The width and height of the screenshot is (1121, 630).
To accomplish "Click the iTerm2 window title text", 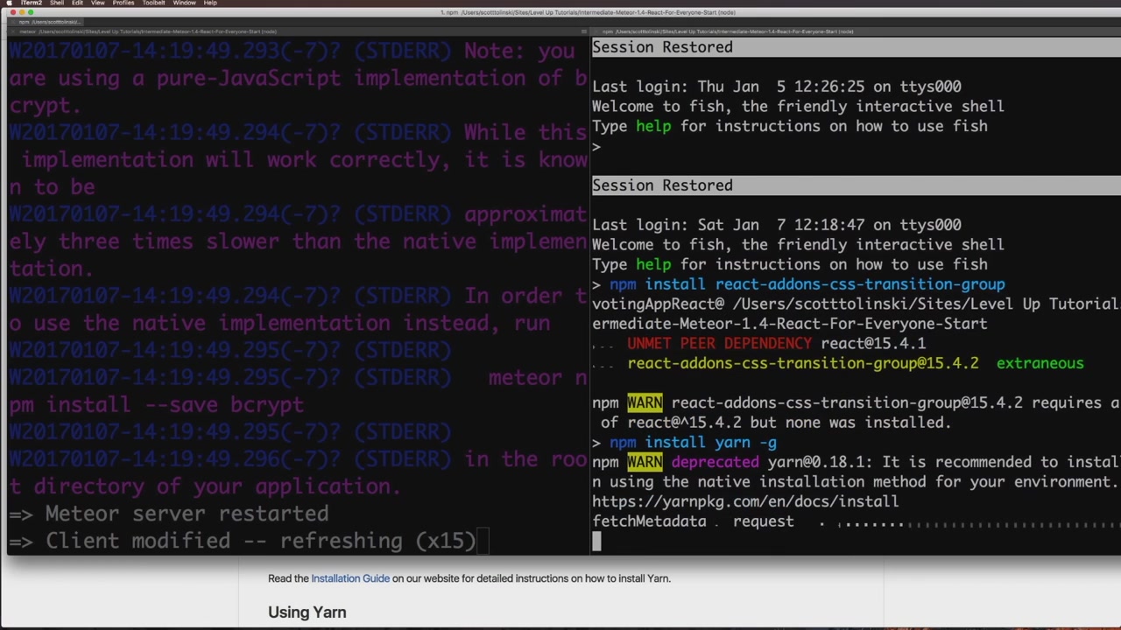I will pos(587,12).
